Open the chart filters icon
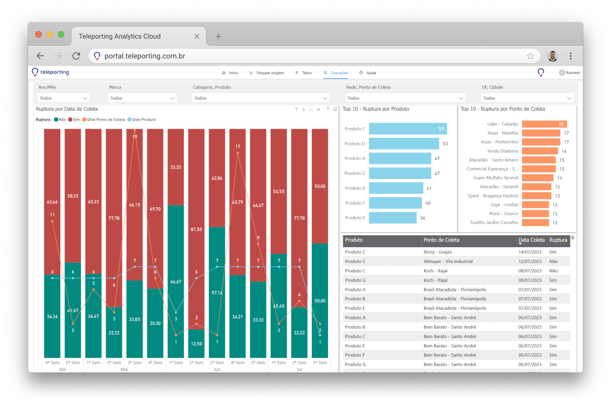611x406 pixels. [x=328, y=109]
